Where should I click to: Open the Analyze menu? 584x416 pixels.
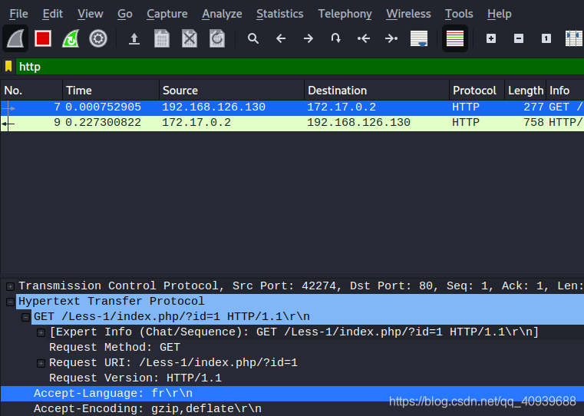pyautogui.click(x=222, y=14)
